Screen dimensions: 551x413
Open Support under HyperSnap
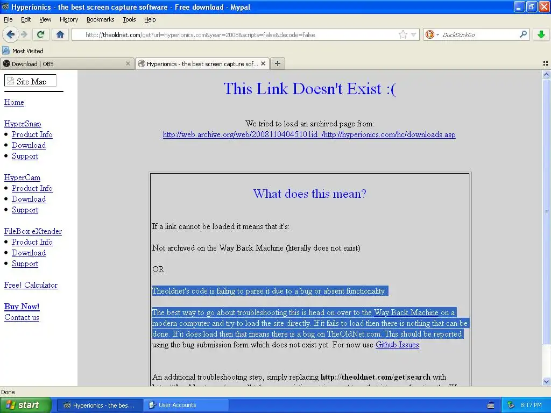tap(25, 156)
